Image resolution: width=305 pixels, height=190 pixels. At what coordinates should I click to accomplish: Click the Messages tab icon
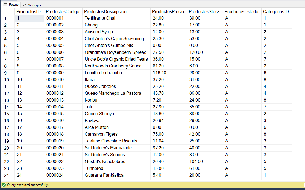[24, 5]
